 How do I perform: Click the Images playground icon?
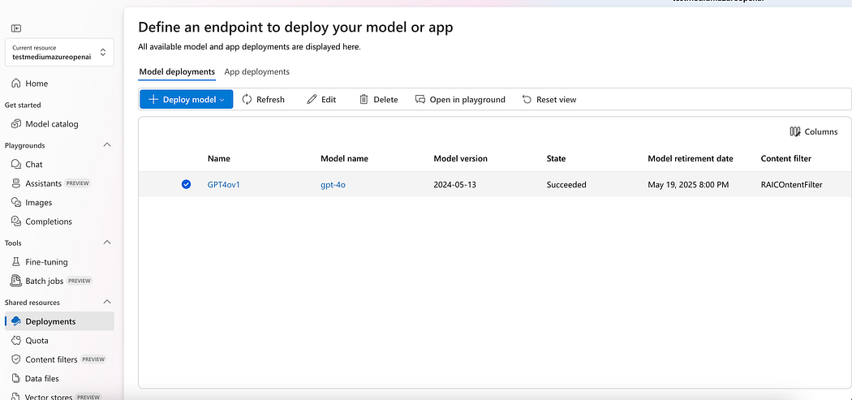click(15, 202)
